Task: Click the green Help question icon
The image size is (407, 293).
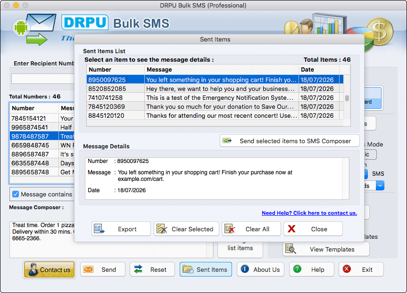Action: point(297,269)
